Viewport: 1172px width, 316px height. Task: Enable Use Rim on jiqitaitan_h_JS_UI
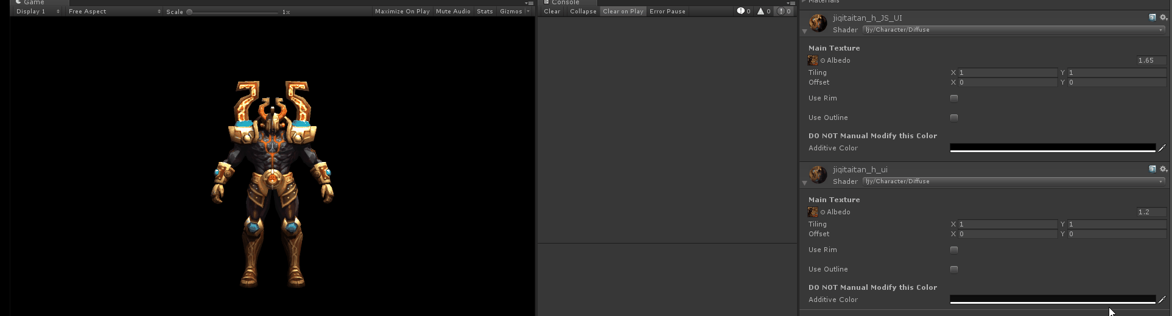[x=954, y=98]
